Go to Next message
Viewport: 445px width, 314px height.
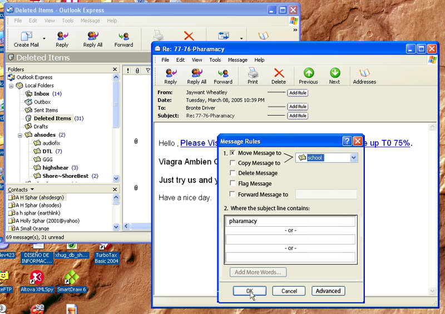click(x=334, y=76)
